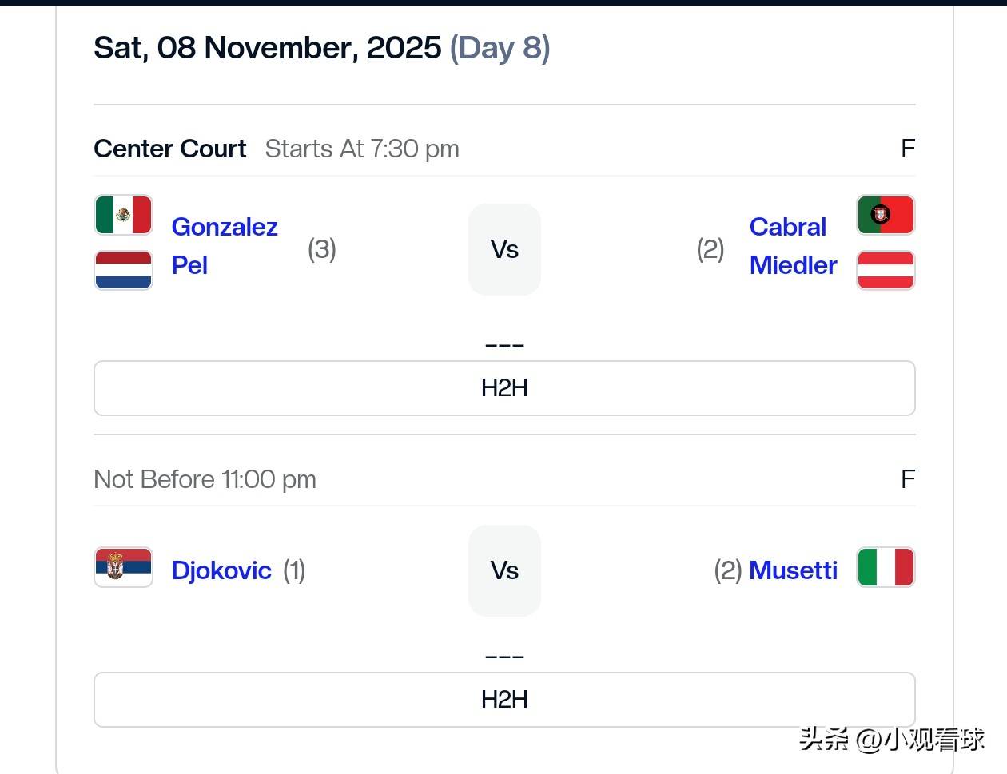Open Pel player profile link
This screenshot has width=1007, height=774.
[189, 265]
